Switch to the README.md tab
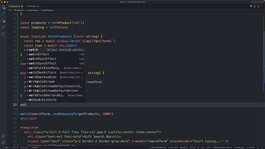The image size is (265, 149). click(32, 6)
